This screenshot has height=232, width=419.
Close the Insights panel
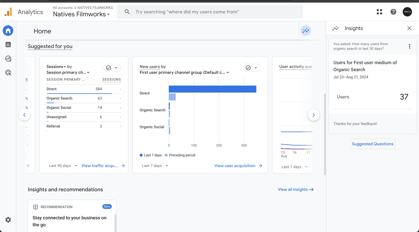pos(409,28)
